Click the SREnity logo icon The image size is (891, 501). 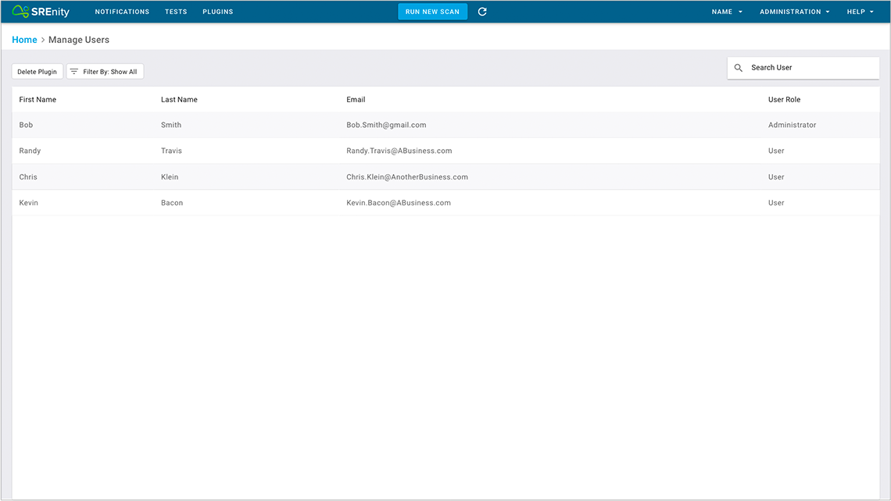click(x=21, y=12)
